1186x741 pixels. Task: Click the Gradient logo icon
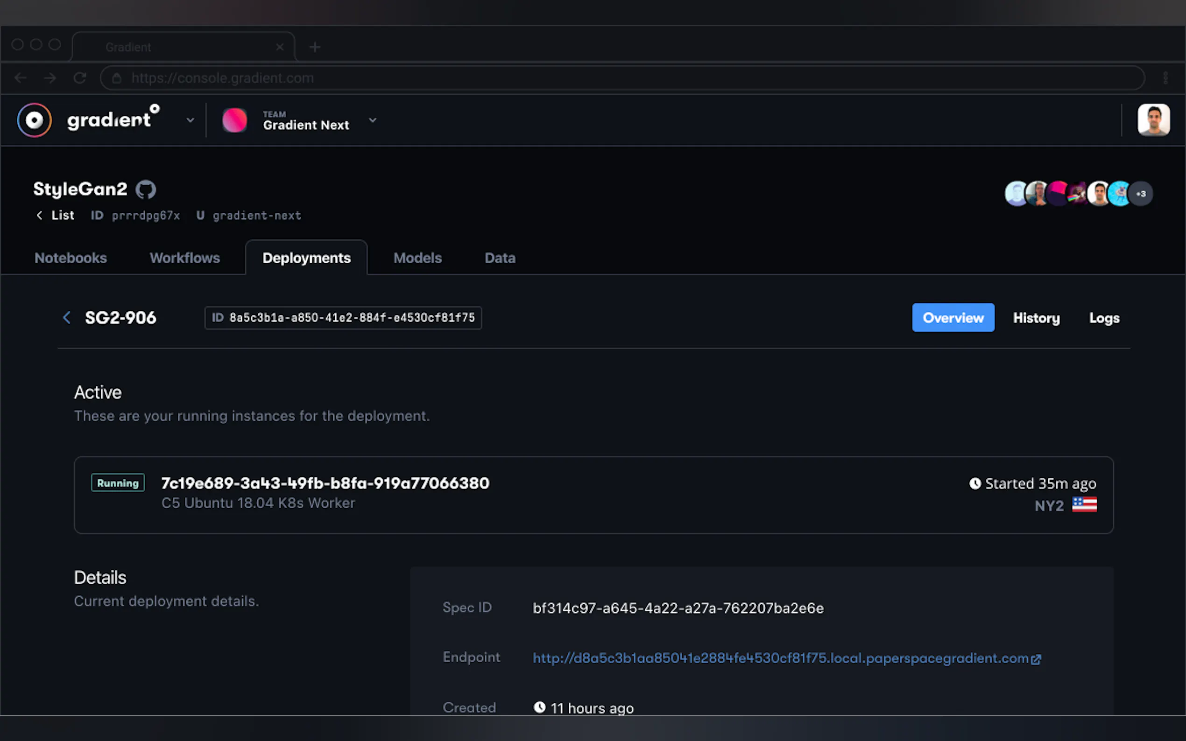tap(35, 120)
